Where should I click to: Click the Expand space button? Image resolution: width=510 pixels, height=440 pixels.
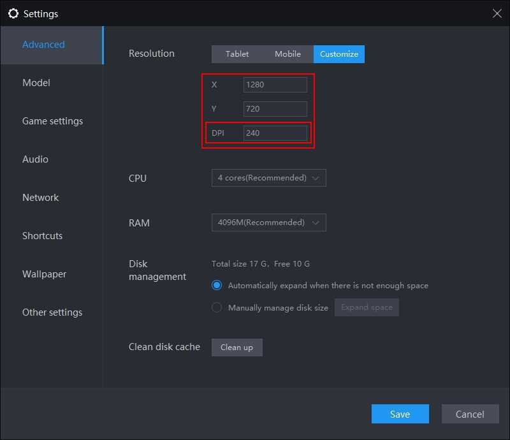pyautogui.click(x=367, y=307)
